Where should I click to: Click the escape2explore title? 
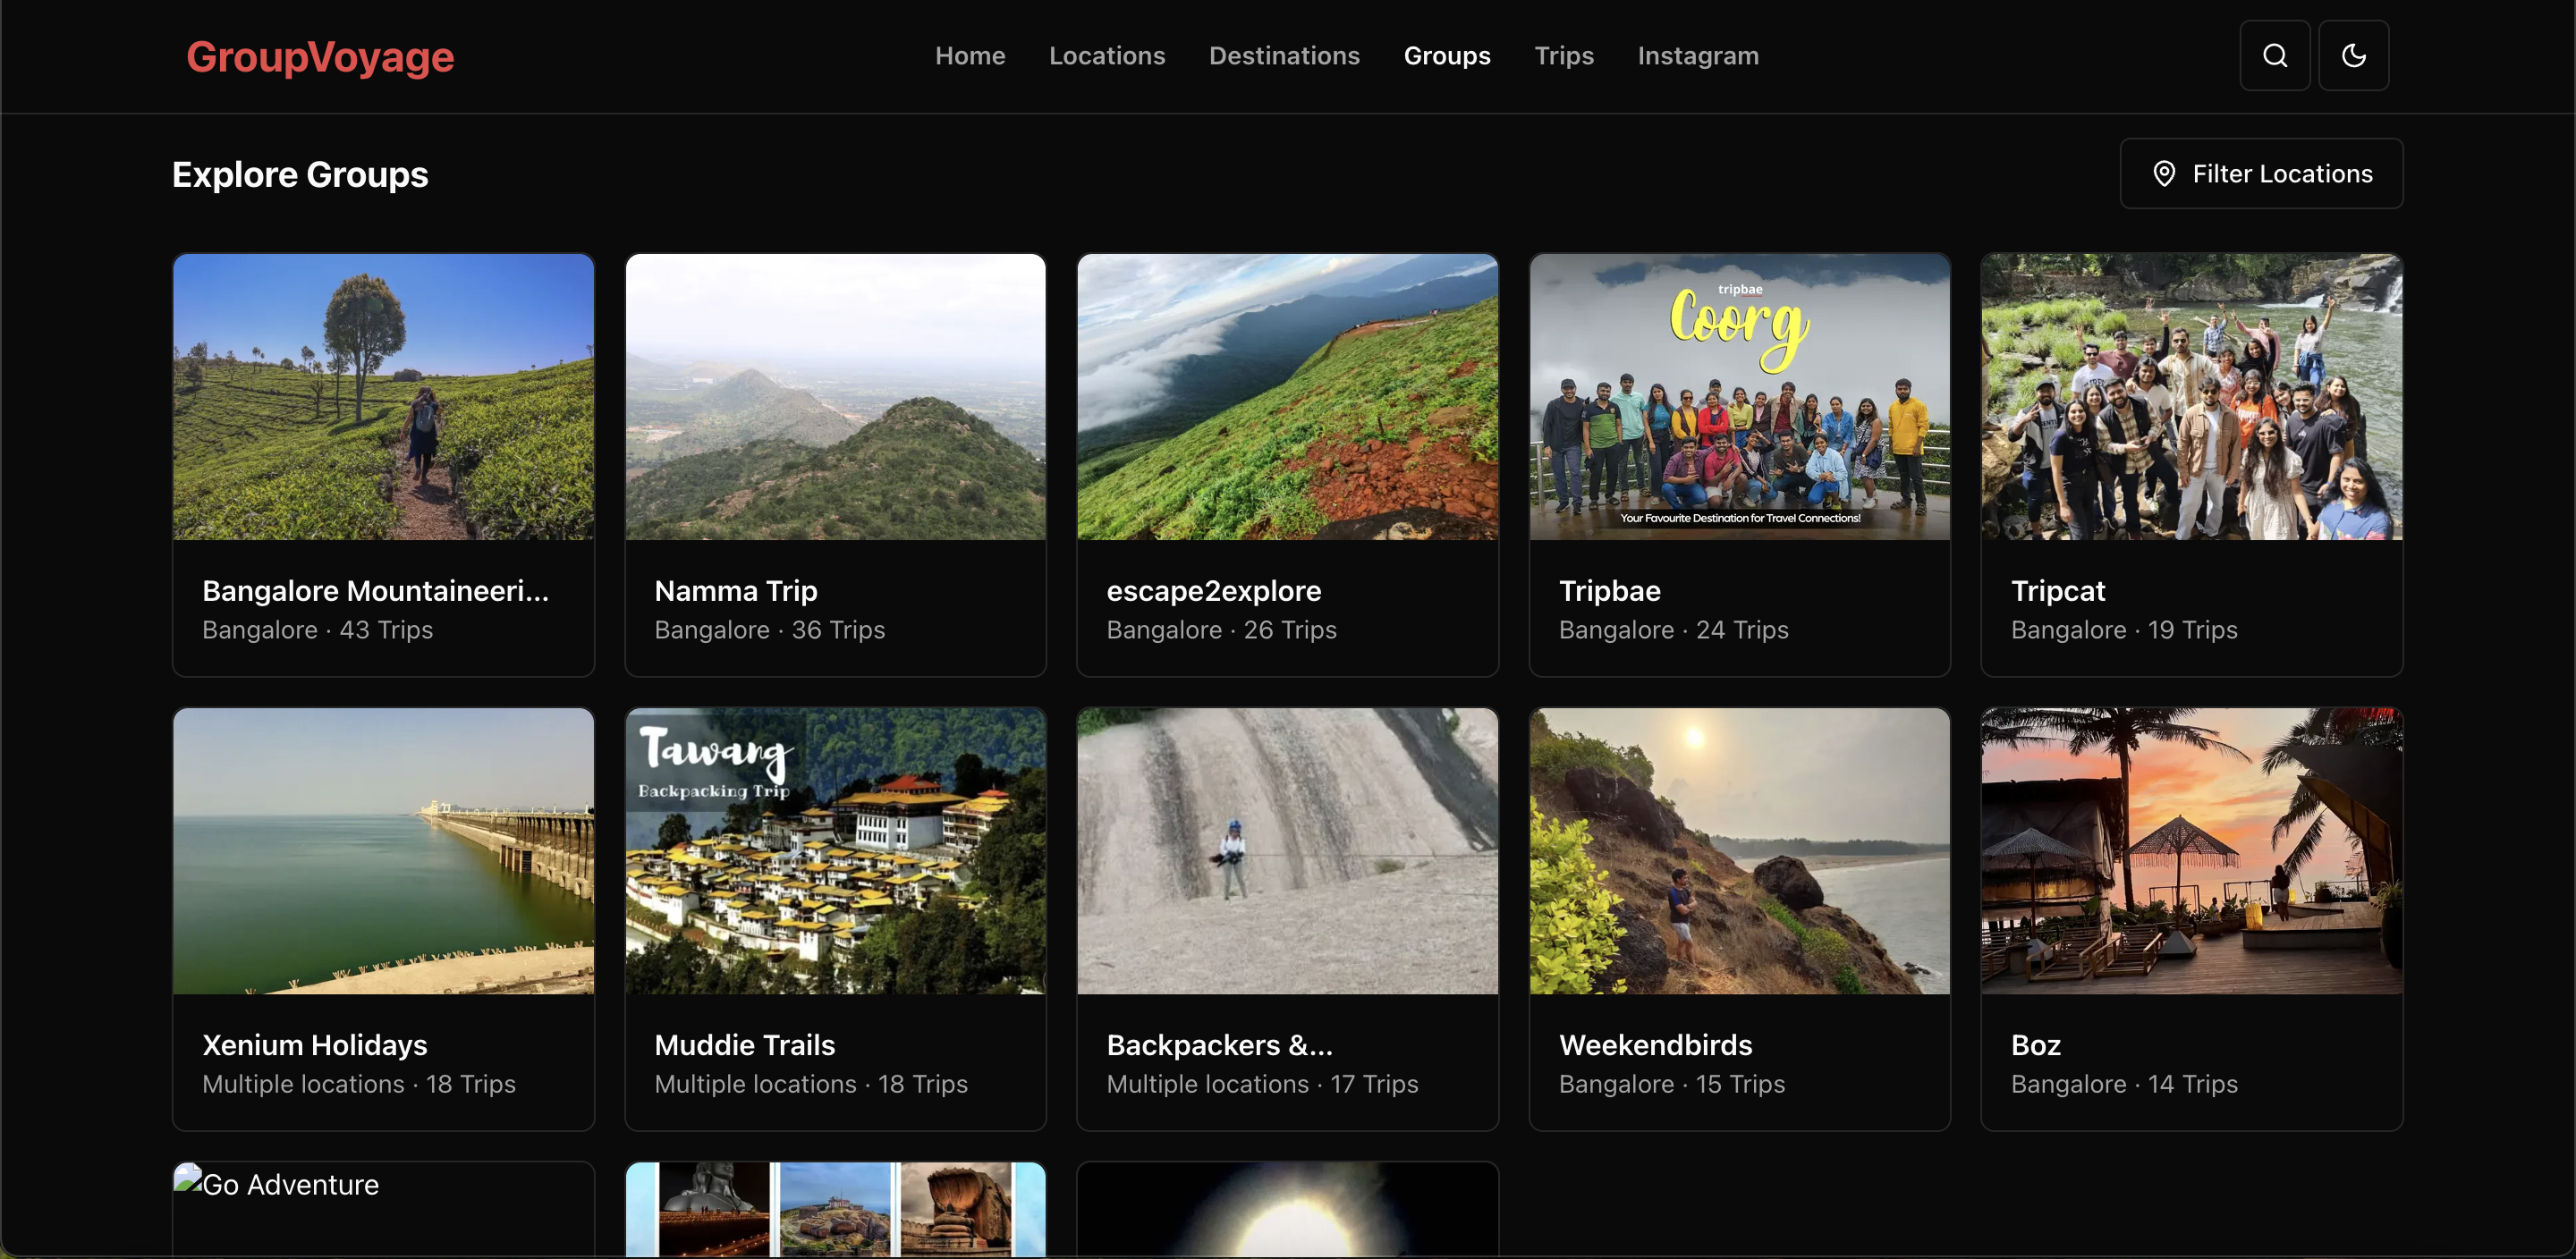tap(1213, 591)
